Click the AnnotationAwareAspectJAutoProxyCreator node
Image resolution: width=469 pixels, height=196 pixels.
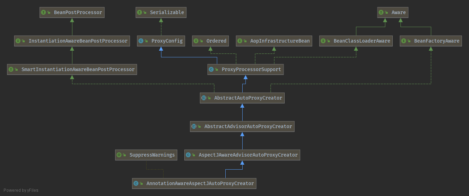pyautogui.click(x=194, y=183)
